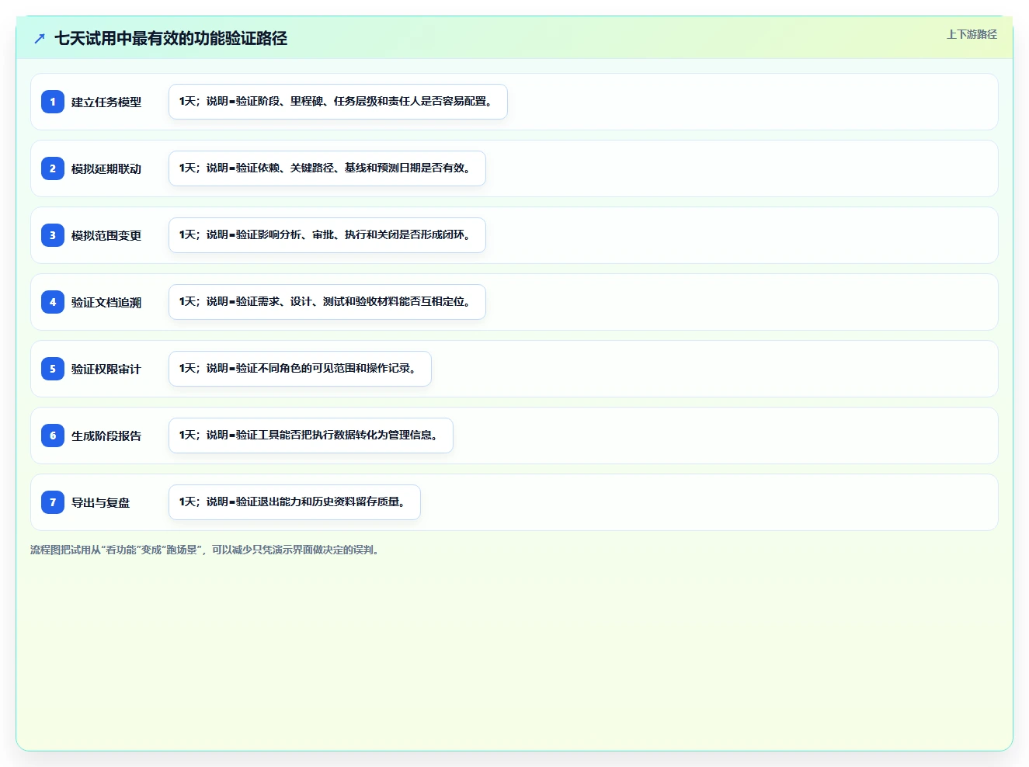
Task: Select the 验证文档追溯 step label
Action: (x=106, y=302)
